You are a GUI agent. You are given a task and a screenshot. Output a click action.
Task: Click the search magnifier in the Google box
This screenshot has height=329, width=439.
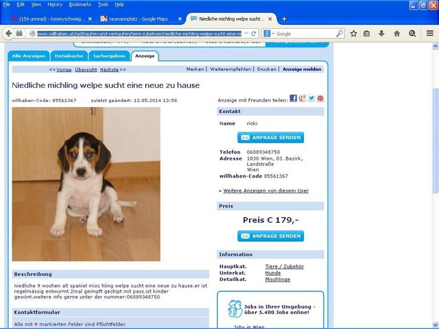coord(340,34)
